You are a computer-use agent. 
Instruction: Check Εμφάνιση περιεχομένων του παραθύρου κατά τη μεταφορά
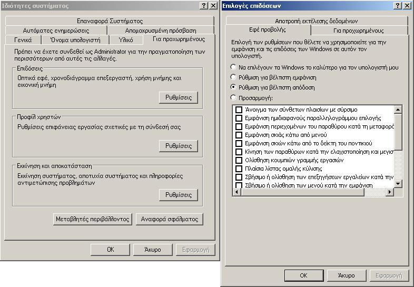click(x=239, y=126)
